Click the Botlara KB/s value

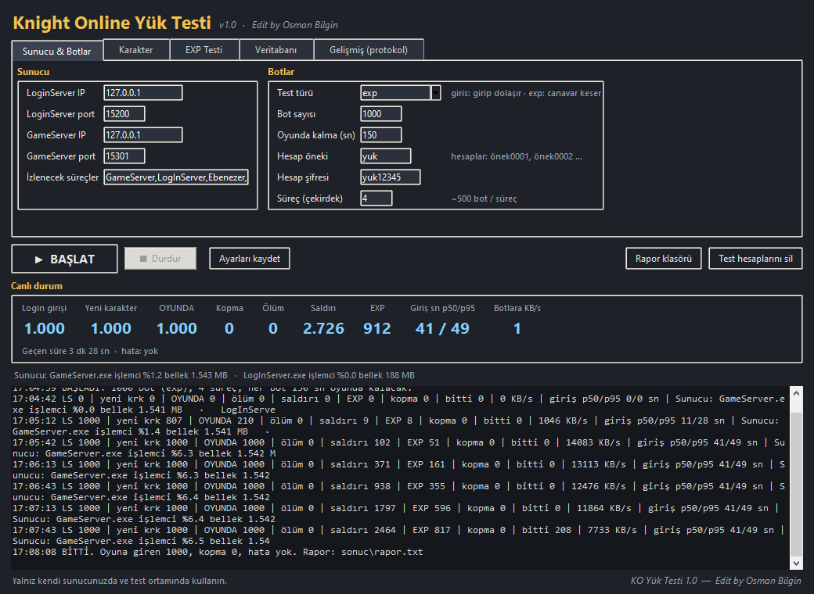[517, 328]
